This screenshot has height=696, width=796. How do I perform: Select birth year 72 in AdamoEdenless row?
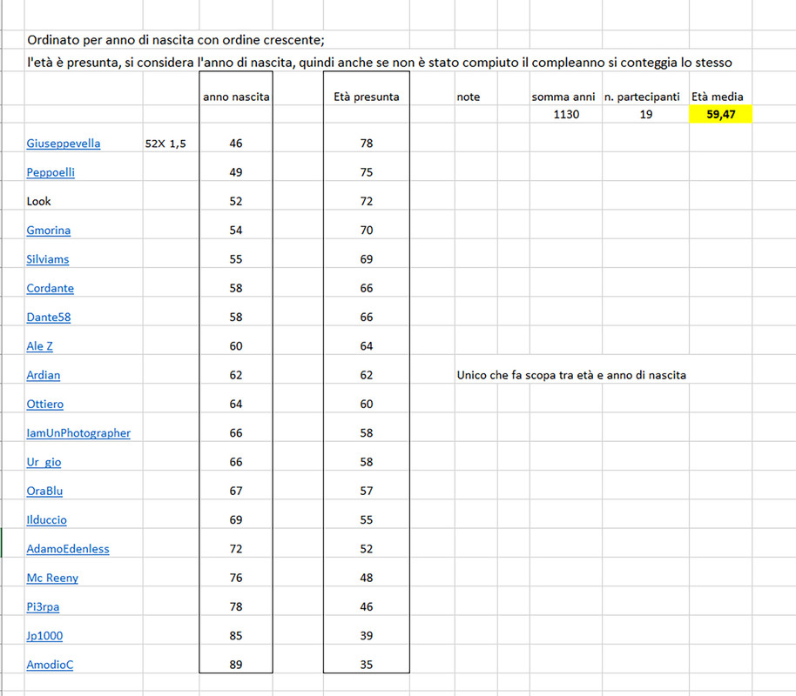(235, 549)
